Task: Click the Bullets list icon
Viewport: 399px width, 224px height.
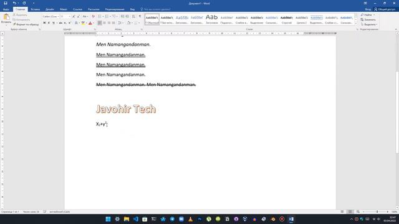Action: [100, 17]
